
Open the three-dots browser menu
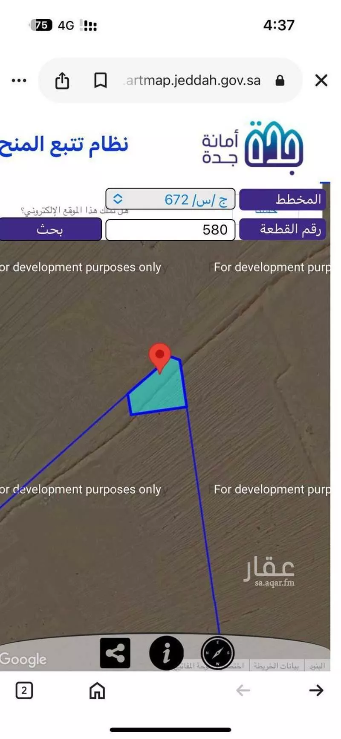pos(19,80)
